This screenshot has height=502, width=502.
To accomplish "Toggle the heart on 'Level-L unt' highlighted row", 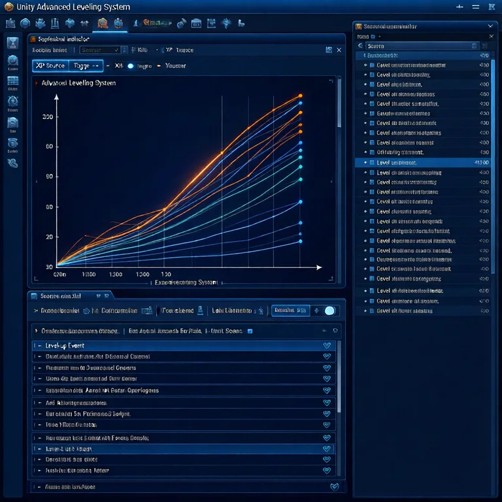I will [x=327, y=449].
